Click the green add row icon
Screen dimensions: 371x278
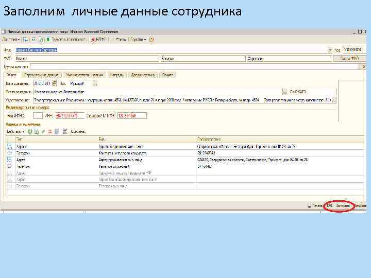(30, 131)
